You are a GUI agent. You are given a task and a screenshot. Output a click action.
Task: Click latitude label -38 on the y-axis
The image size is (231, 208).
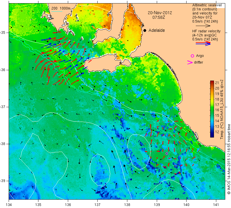pos(3,144)
